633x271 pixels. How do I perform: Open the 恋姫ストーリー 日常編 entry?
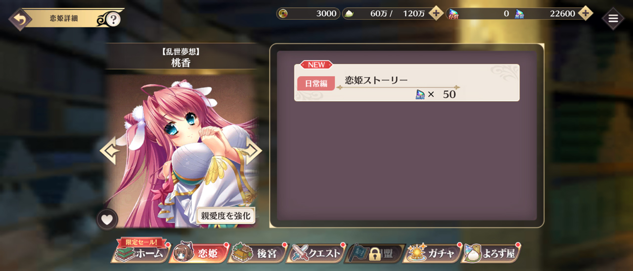[x=407, y=83]
